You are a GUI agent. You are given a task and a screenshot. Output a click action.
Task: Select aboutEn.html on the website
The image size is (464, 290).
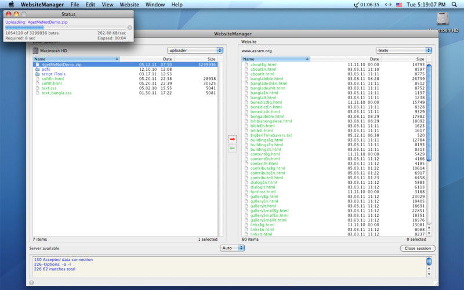[334, 69]
